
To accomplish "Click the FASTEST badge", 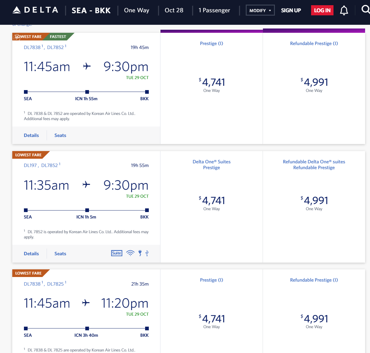I will (58, 36).
